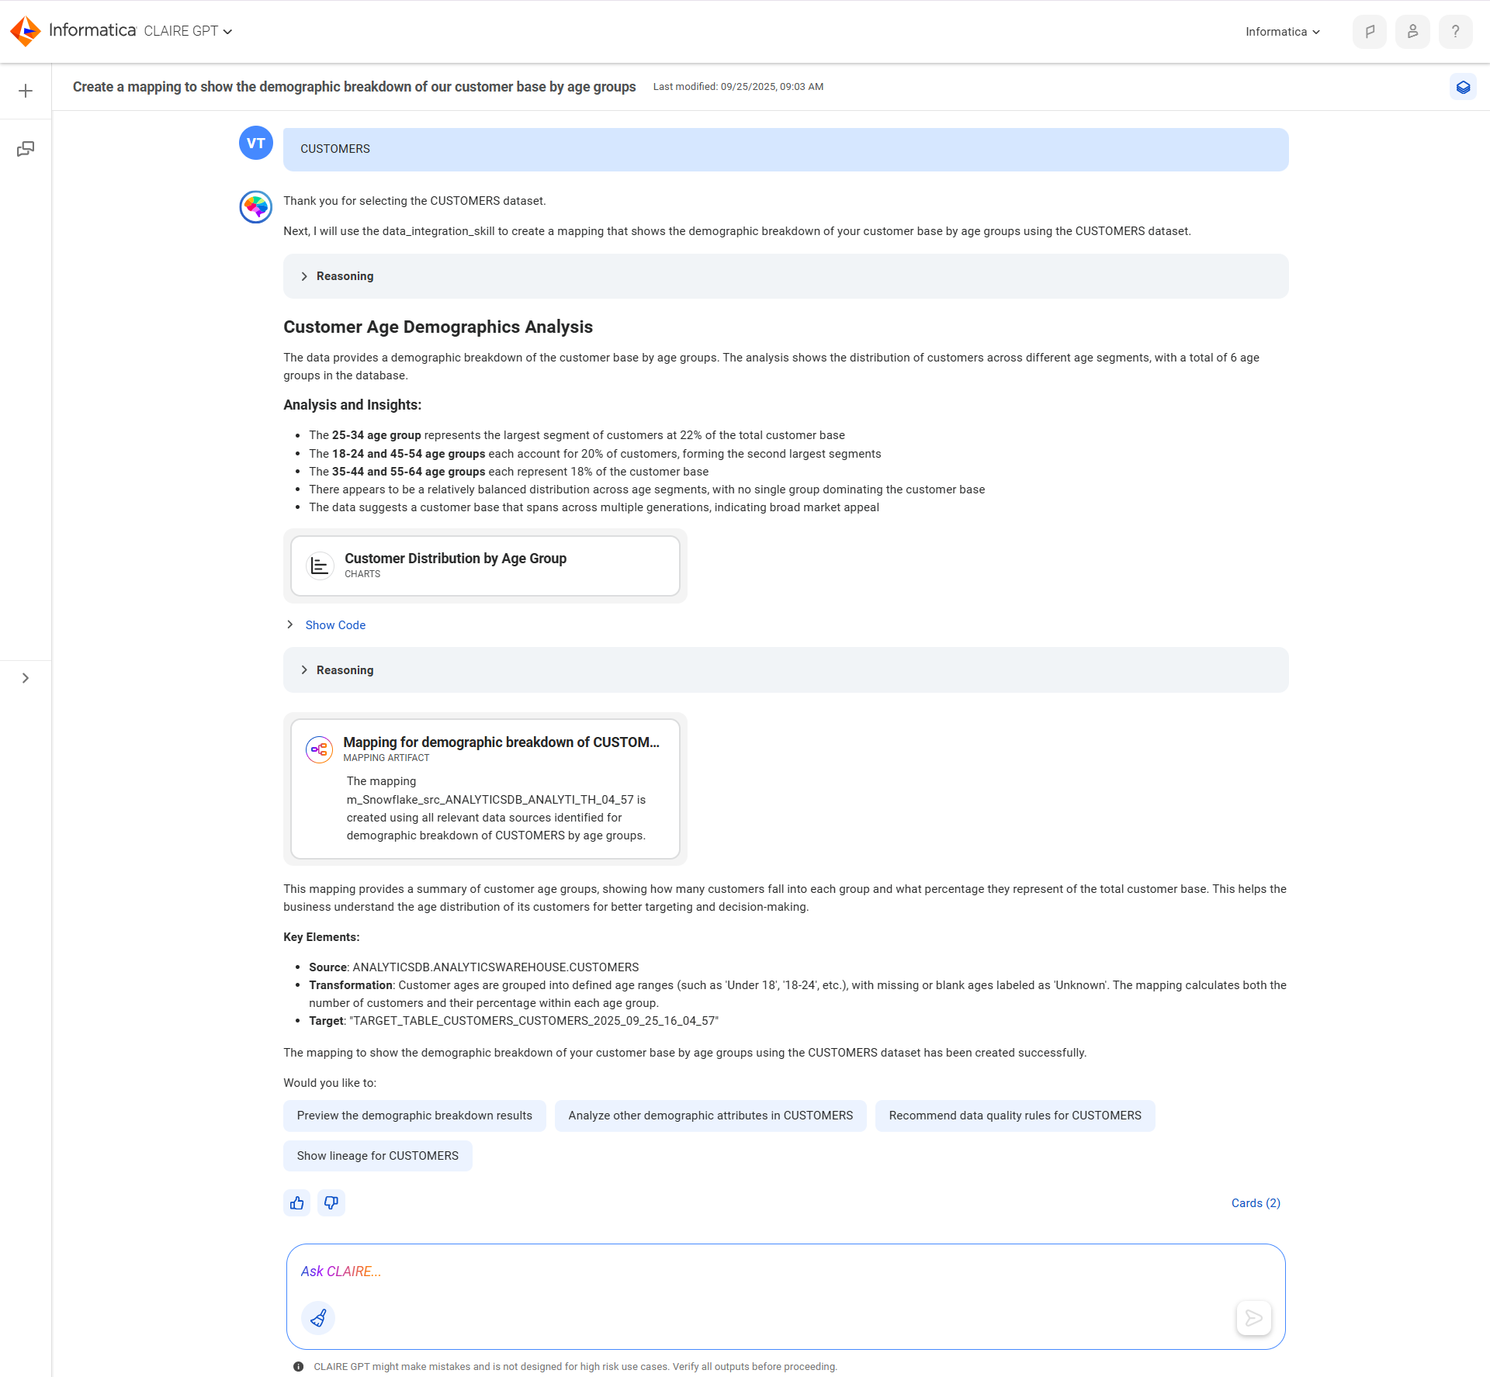Image resolution: width=1490 pixels, height=1377 pixels.
Task: Click the broom clear conversation icon
Action: pos(318,1317)
